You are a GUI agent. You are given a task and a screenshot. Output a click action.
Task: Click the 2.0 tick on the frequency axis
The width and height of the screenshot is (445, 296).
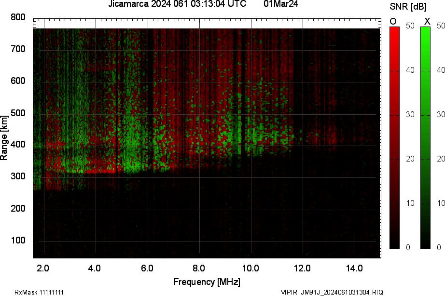43,268
